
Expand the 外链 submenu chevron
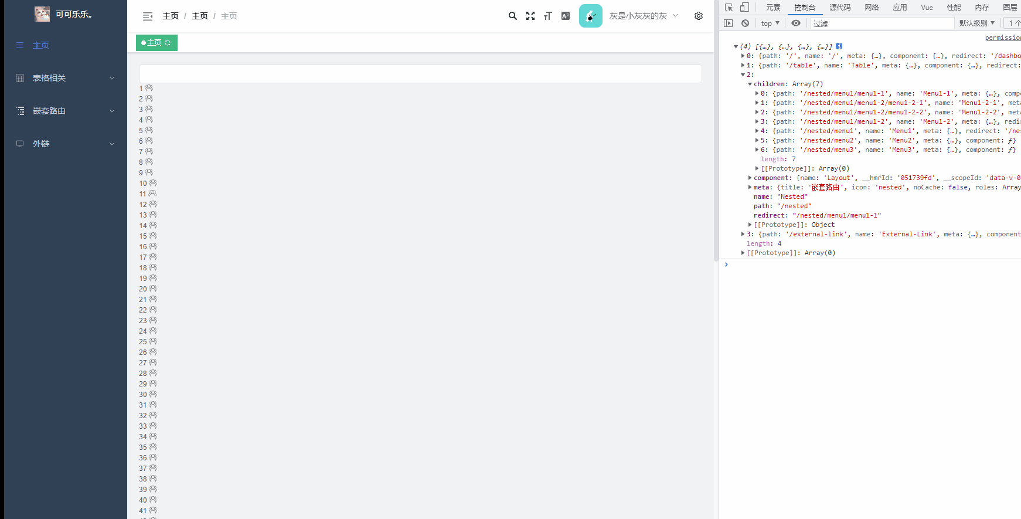[112, 144]
